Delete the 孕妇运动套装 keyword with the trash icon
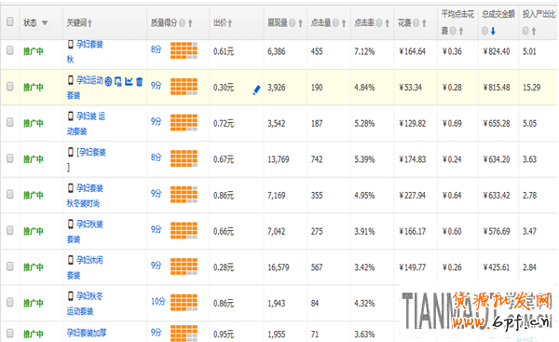 [x=140, y=81]
